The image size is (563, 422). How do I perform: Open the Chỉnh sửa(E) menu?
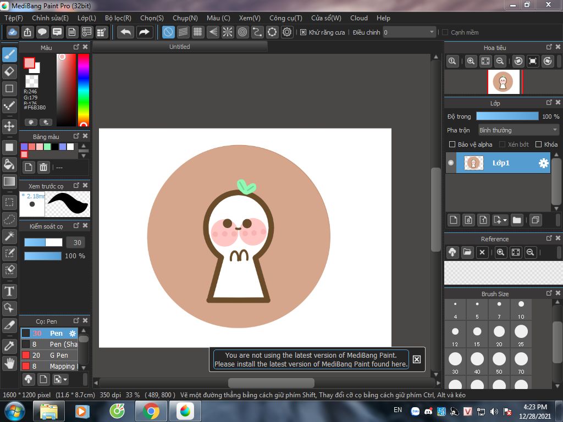pos(50,18)
